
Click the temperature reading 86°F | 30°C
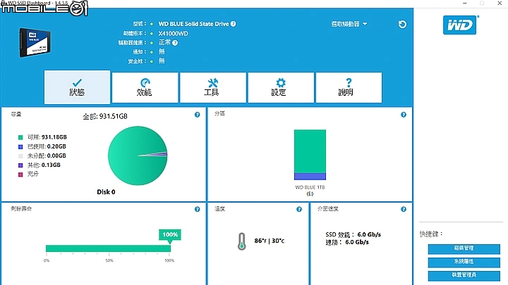[x=270, y=241]
